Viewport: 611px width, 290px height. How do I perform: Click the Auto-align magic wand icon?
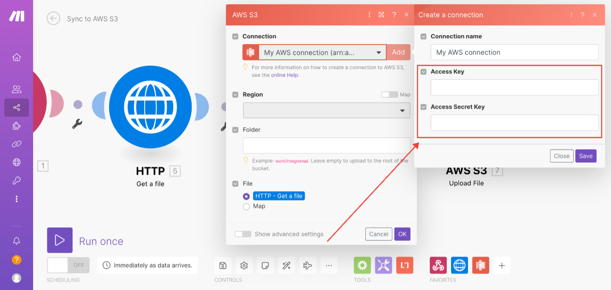(x=286, y=265)
